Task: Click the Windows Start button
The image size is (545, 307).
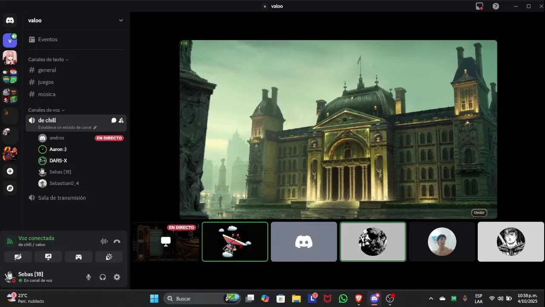Action: 154,298
